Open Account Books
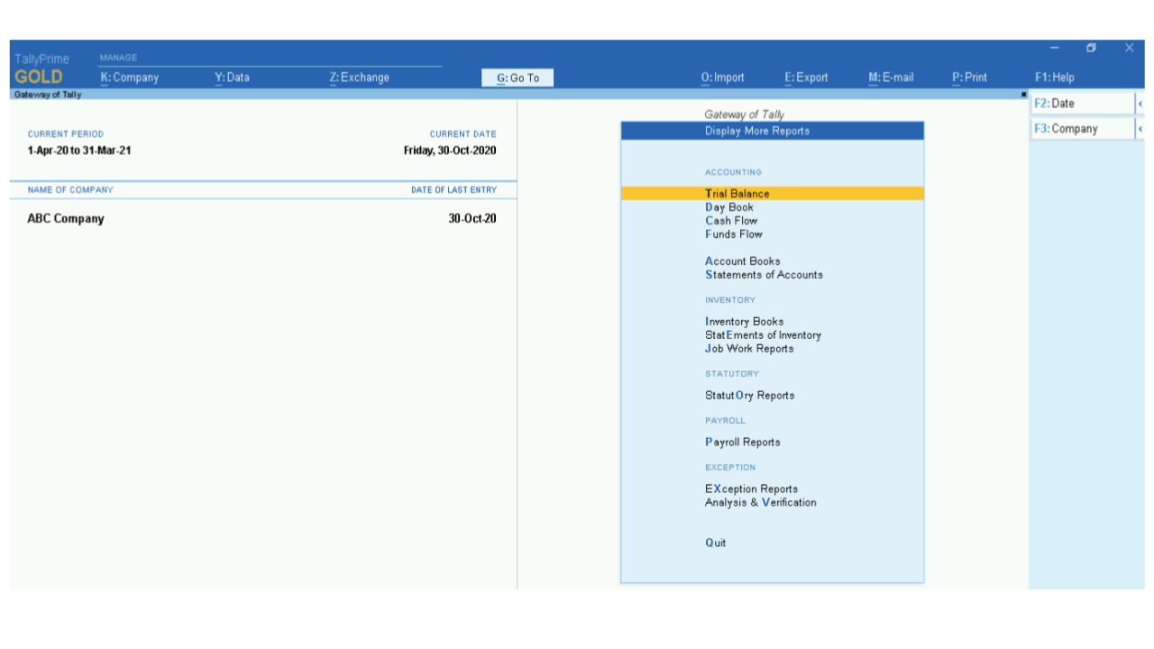 coord(743,261)
